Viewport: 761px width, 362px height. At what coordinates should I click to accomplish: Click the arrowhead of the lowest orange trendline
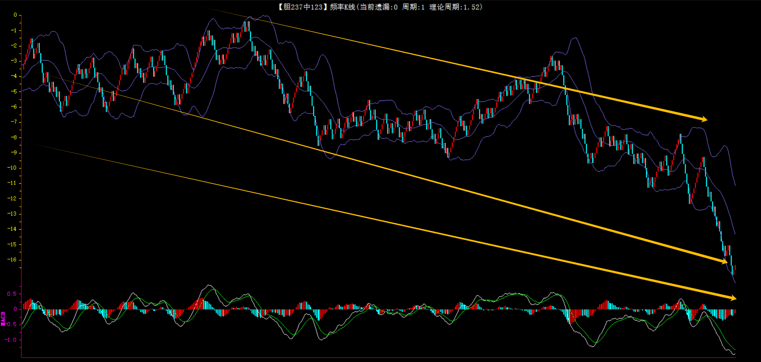[733, 298]
